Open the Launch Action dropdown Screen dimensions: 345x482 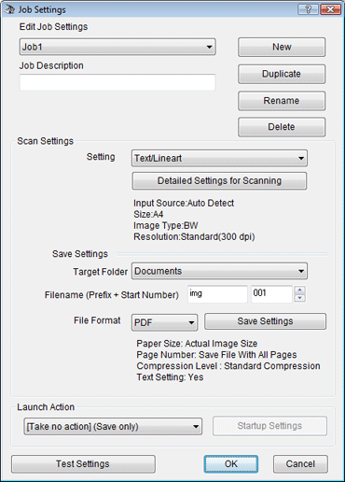(x=113, y=427)
